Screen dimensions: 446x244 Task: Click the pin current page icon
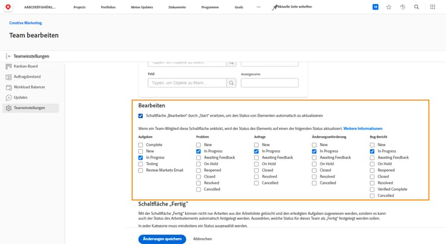275,7
